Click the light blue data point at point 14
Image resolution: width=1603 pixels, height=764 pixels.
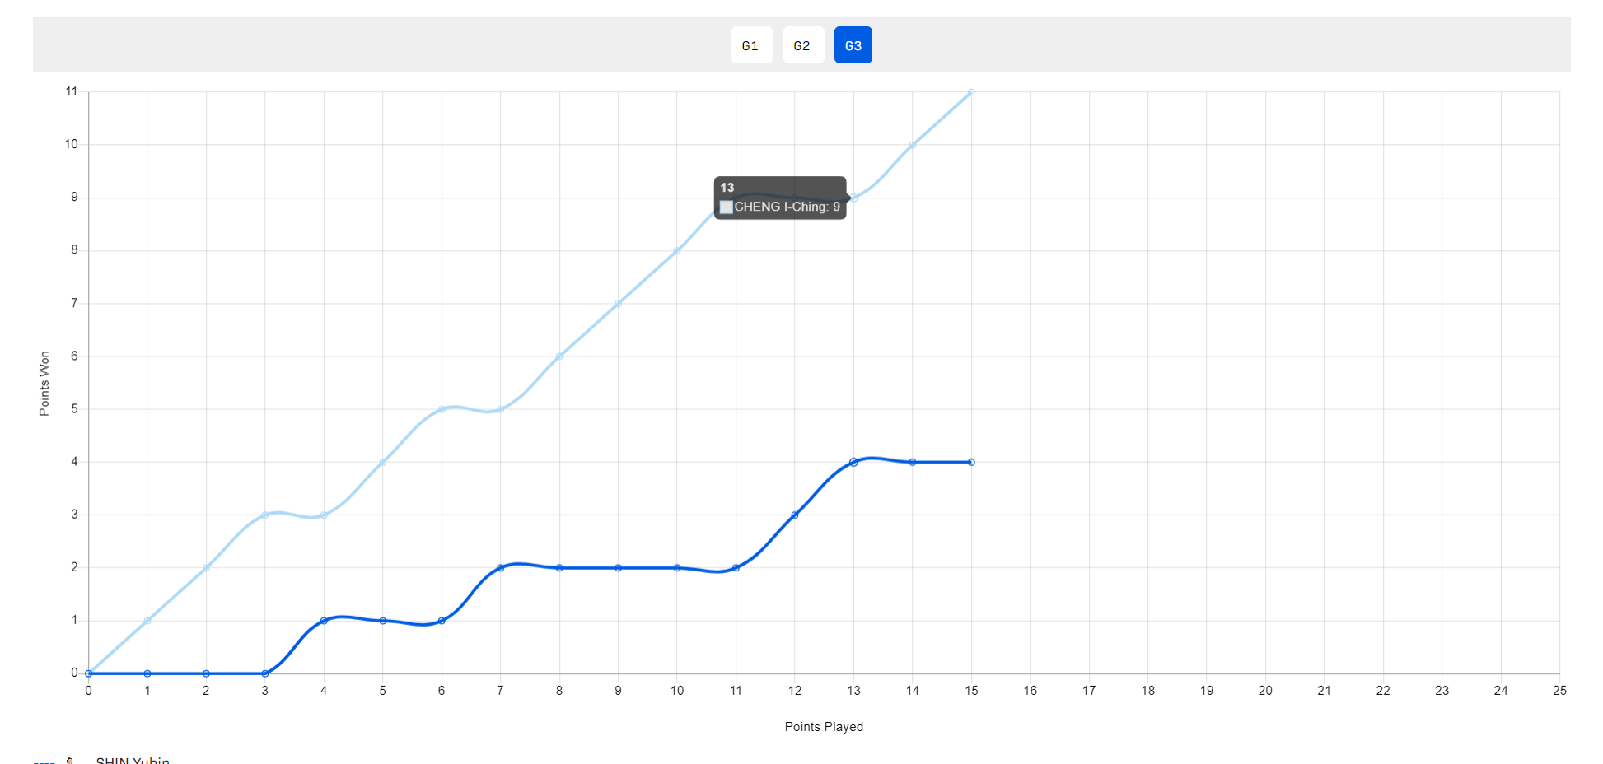point(912,145)
